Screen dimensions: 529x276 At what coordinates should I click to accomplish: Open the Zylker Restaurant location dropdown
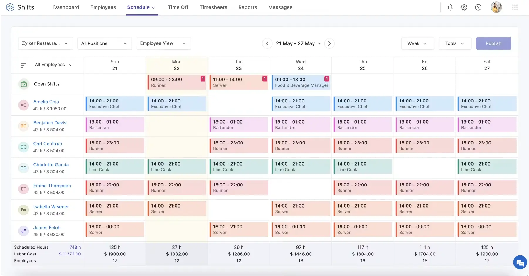tap(46, 43)
